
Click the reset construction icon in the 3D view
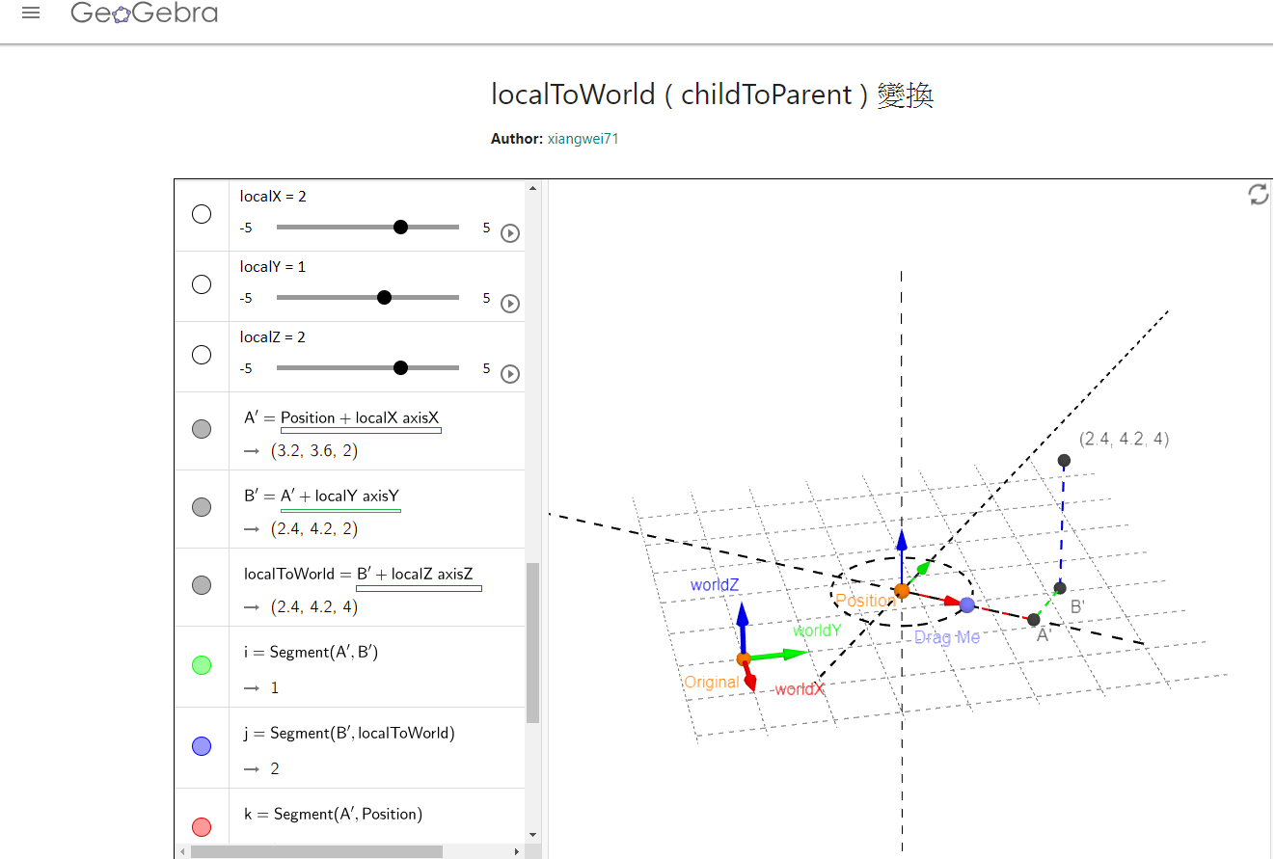click(x=1258, y=194)
